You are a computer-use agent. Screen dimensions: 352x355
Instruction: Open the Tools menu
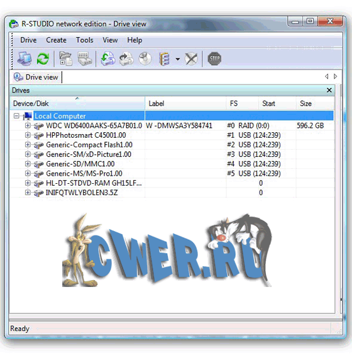pyautogui.click(x=85, y=40)
